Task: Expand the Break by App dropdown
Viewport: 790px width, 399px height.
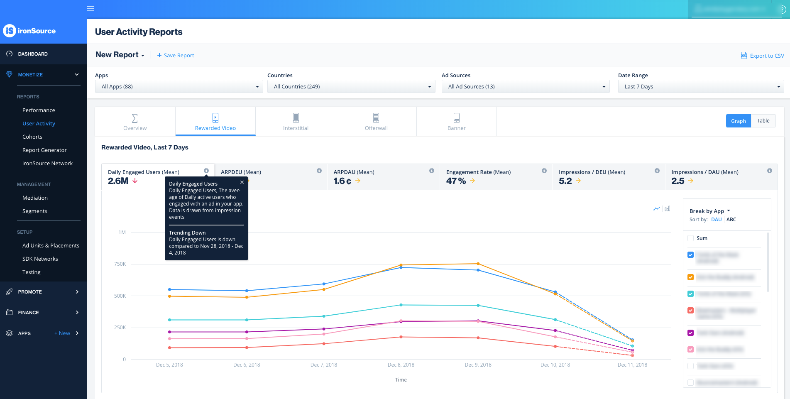Action: (709, 211)
